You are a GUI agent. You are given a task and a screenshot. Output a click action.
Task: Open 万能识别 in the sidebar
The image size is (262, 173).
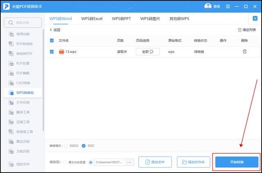(x=23, y=151)
